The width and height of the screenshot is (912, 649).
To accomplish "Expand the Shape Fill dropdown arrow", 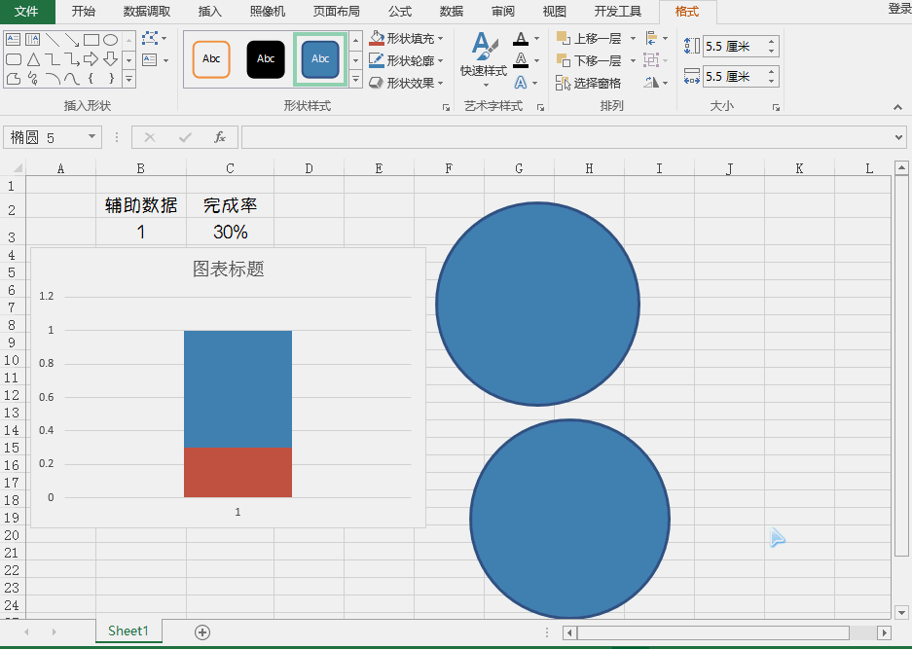I will (x=441, y=39).
